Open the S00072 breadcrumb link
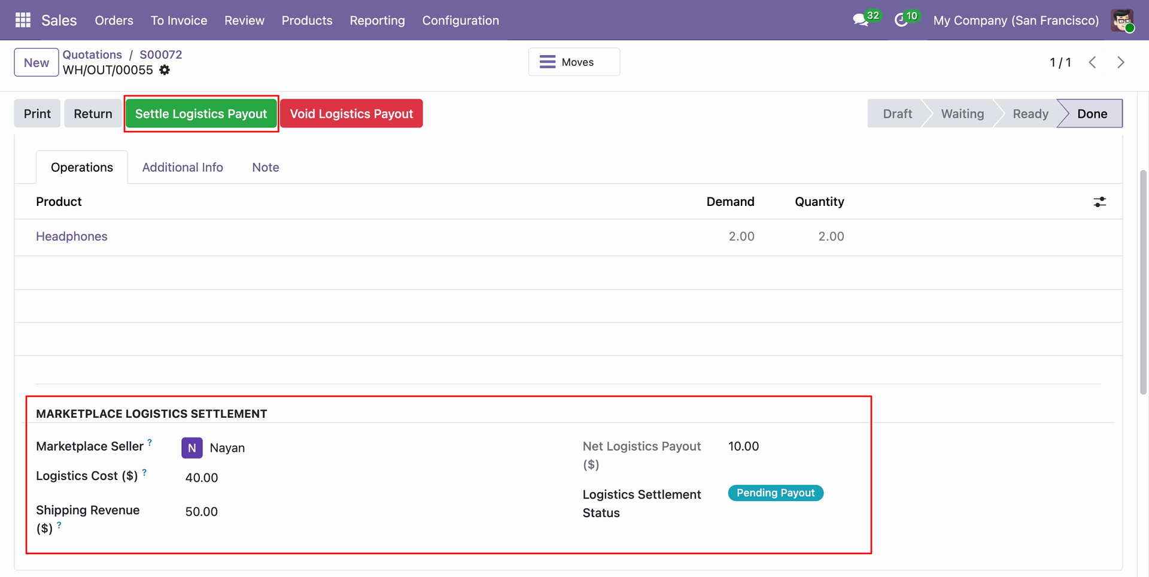Viewport: 1149px width, 577px height. tap(161, 54)
